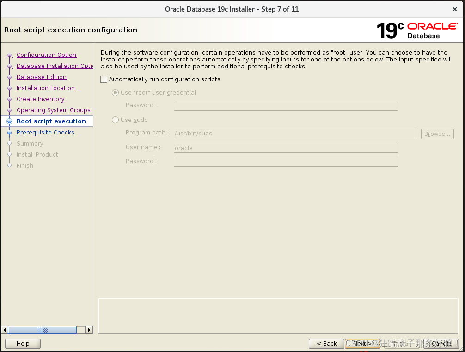Click the Help button
The height and width of the screenshot is (352, 465).
[23, 344]
